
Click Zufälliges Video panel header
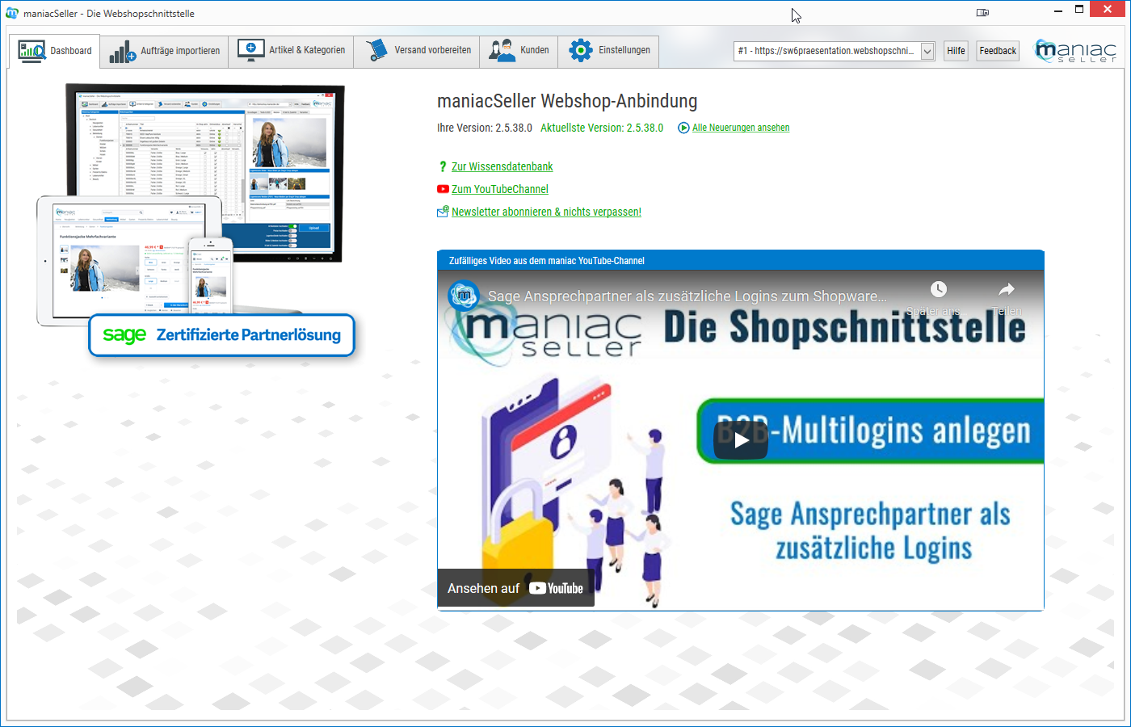741,260
